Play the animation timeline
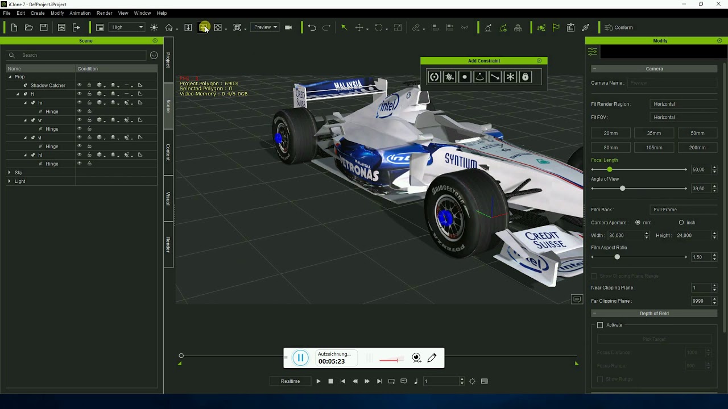728x409 pixels. [x=318, y=381]
